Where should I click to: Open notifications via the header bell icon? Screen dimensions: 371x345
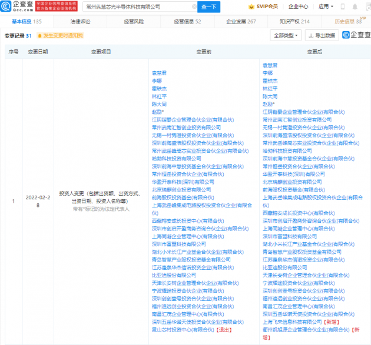pos(355,6)
